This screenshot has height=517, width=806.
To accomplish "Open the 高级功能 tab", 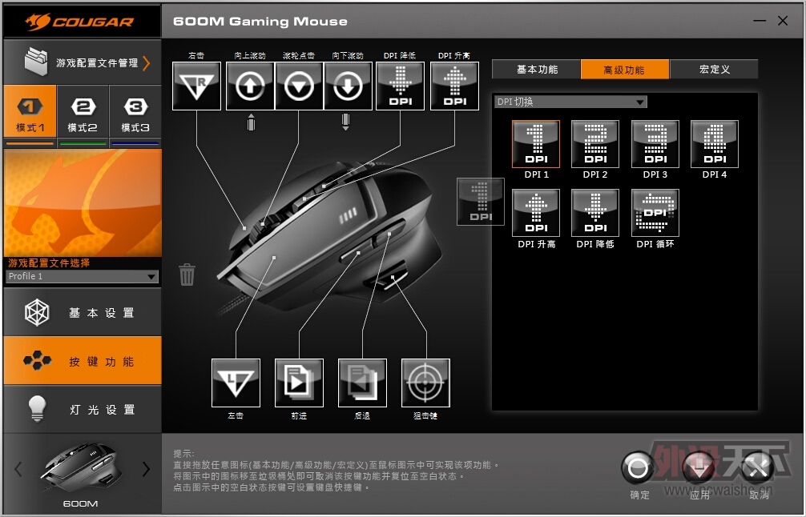I will coord(625,70).
